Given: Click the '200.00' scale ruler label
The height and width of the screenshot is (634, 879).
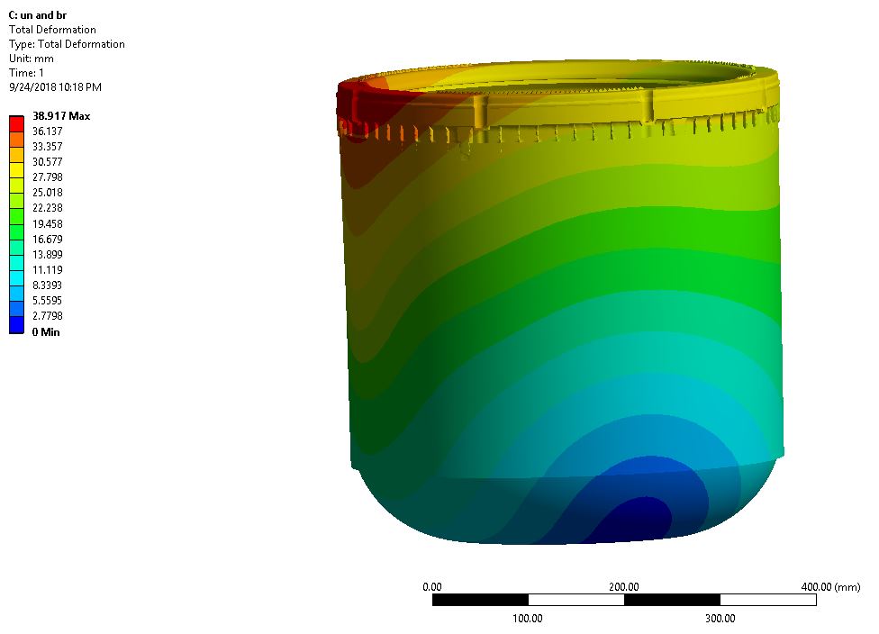Looking at the screenshot, I should pos(624,587).
